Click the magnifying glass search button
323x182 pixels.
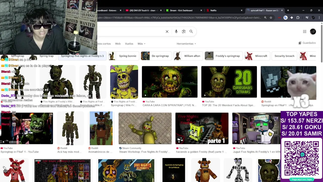(x=191, y=32)
